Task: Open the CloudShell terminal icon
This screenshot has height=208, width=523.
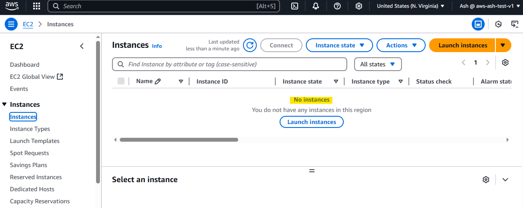Action: (295, 6)
